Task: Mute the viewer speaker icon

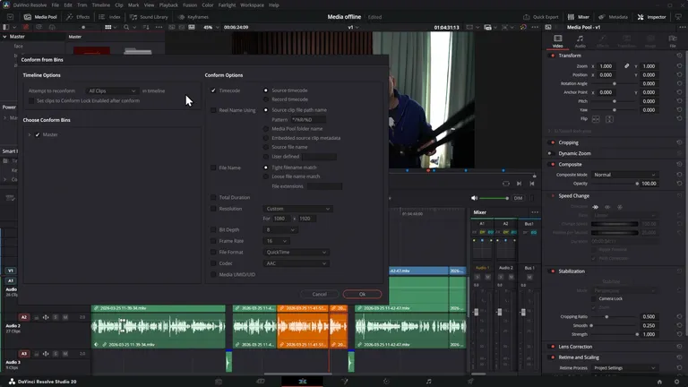Action: 474,198
